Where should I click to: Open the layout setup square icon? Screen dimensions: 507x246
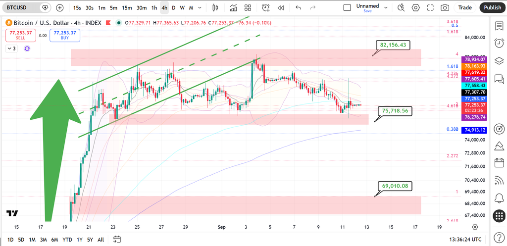(x=347, y=7)
